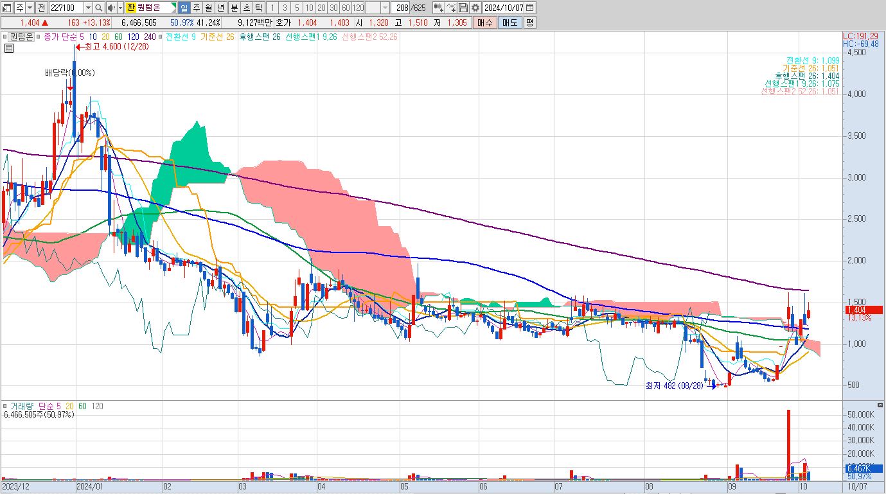Screen dimensions: 886x494
Task: Click the 매수 buy button
Action: click(484, 22)
